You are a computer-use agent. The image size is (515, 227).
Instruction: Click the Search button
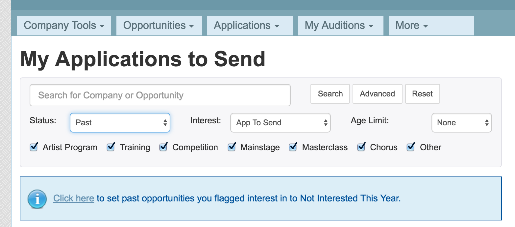pos(330,94)
